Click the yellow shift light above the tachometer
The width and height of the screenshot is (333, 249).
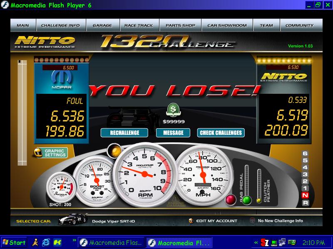pos(115,151)
